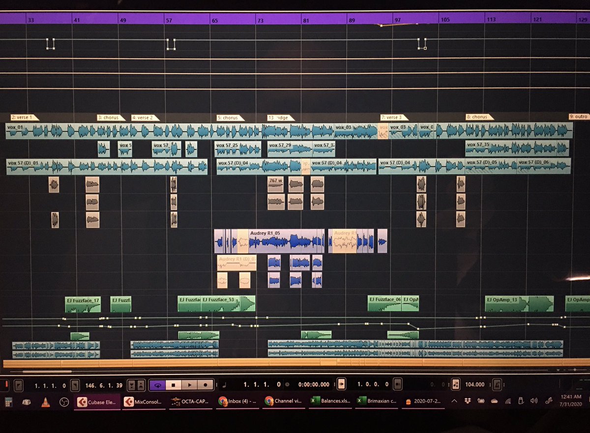Viewport: 590px width, 433px height.
Task: Expand the system tray hidden icons chevron
Action: tap(454, 402)
